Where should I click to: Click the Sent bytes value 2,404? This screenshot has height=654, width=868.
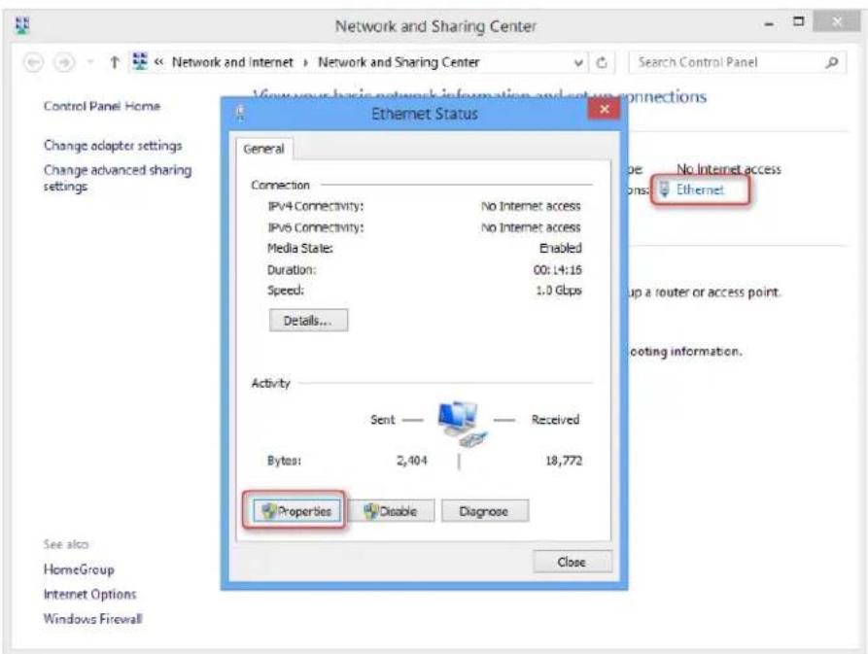(412, 461)
